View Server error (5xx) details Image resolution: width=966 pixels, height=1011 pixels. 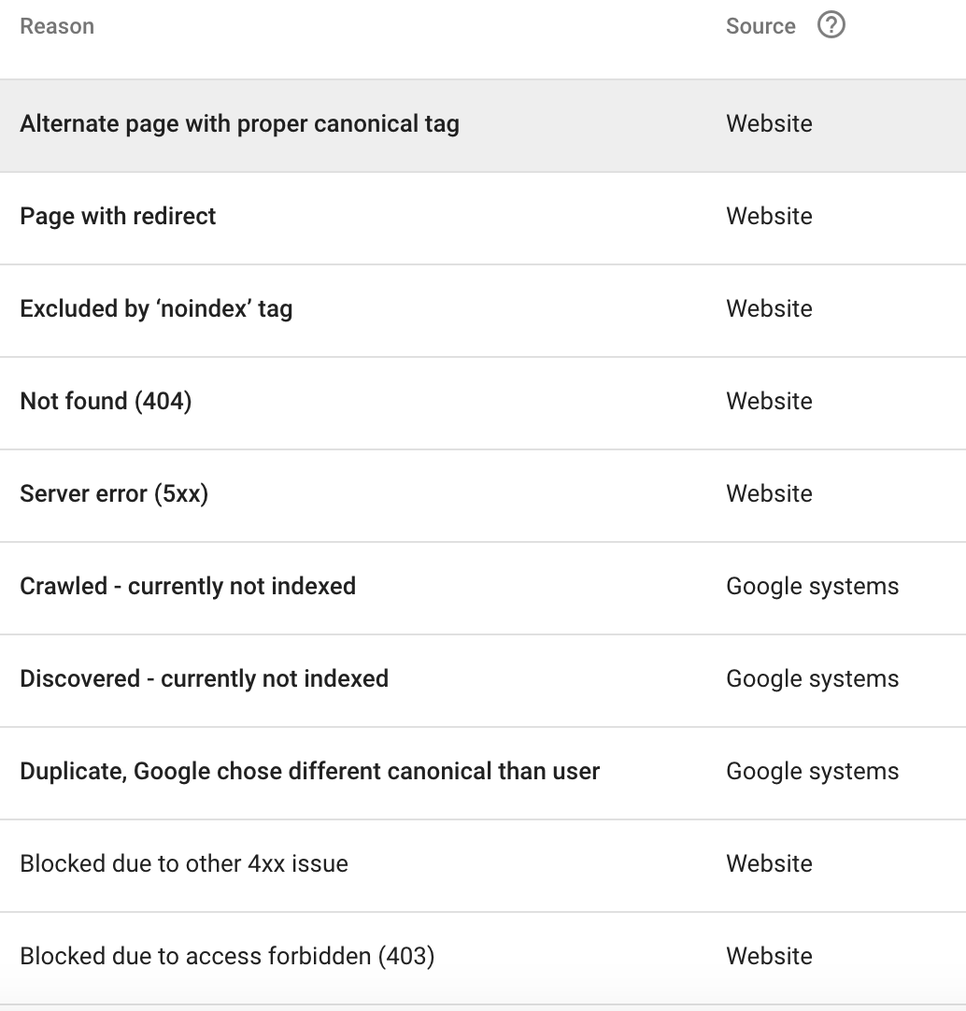483,495
